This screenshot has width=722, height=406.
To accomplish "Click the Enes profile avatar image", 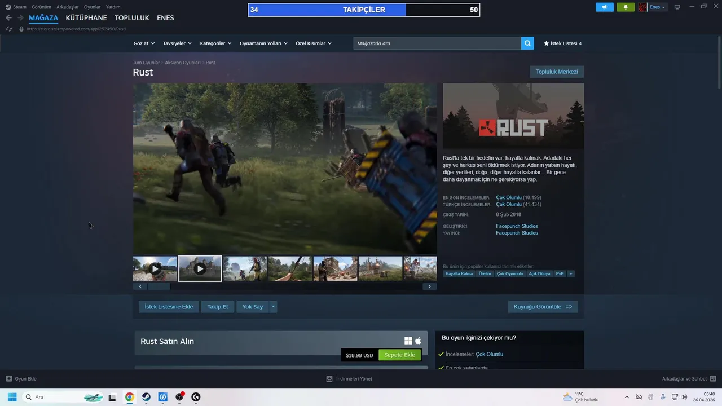I will tap(642, 7).
